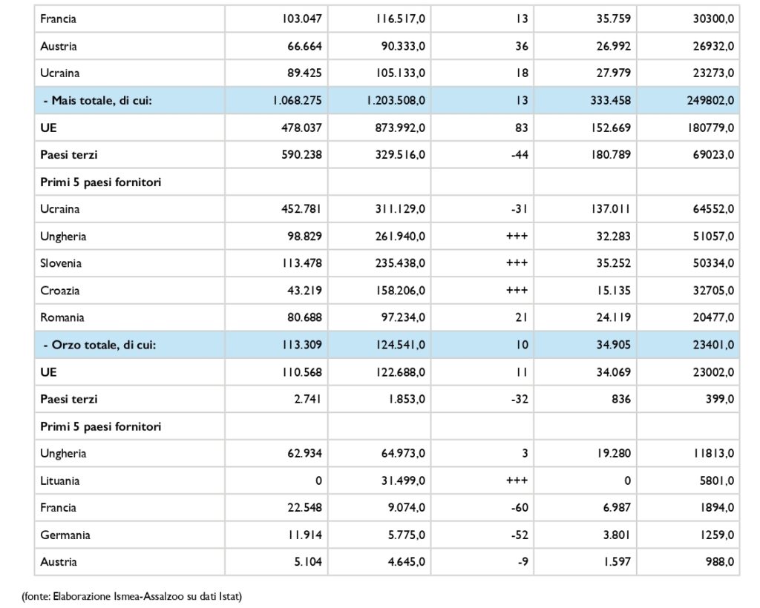Click the Croazia row label
This screenshot has width=760, height=608.
[x=59, y=291]
